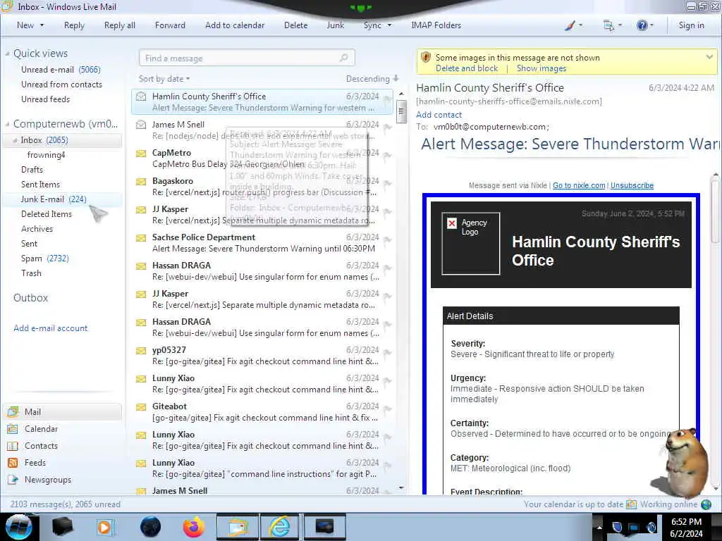The width and height of the screenshot is (722, 541).
Task: Click Reply in the toolbar
Action: pos(74,25)
